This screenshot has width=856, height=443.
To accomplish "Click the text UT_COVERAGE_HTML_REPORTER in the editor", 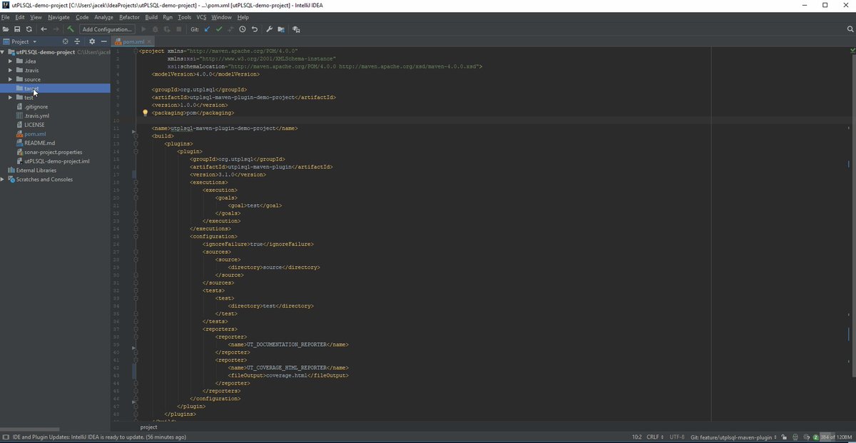I will (x=287, y=367).
